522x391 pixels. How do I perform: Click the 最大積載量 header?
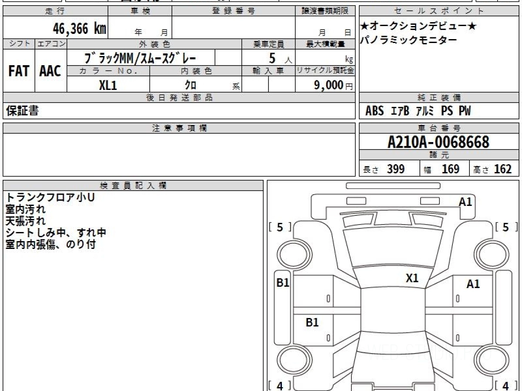(325, 44)
